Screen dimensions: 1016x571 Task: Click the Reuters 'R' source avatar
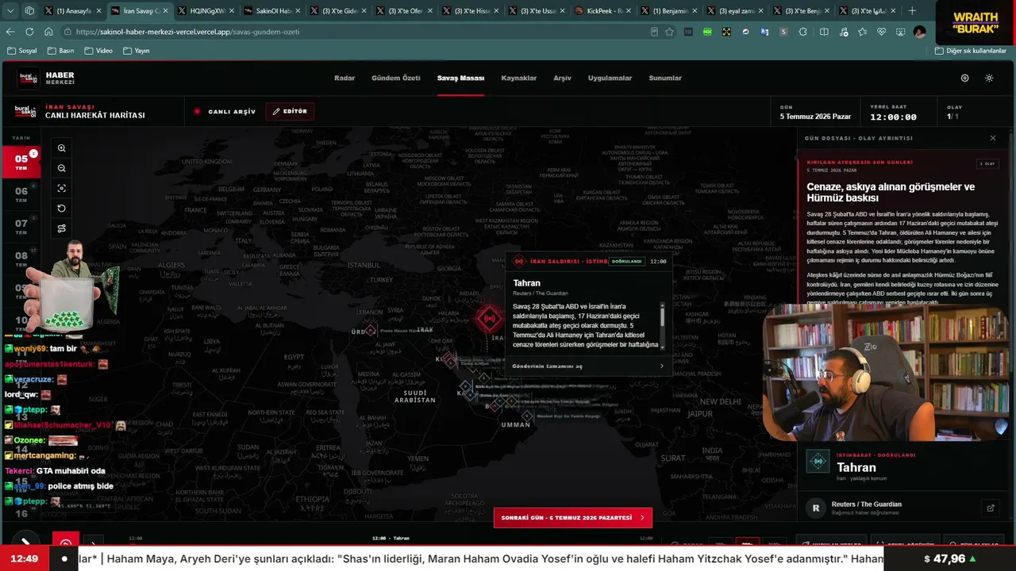click(815, 508)
